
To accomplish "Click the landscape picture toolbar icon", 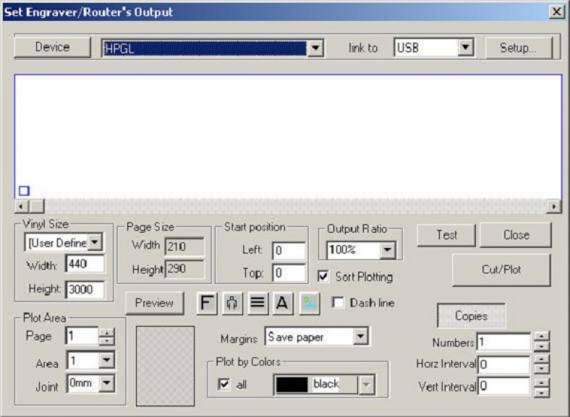I will pyautogui.click(x=310, y=303).
